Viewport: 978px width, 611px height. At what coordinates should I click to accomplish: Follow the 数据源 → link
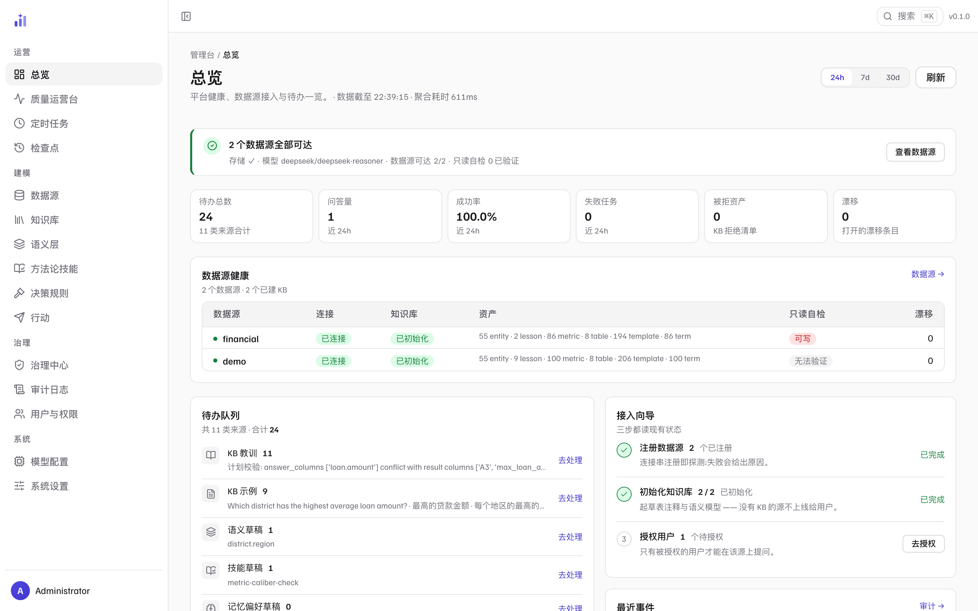coord(927,274)
